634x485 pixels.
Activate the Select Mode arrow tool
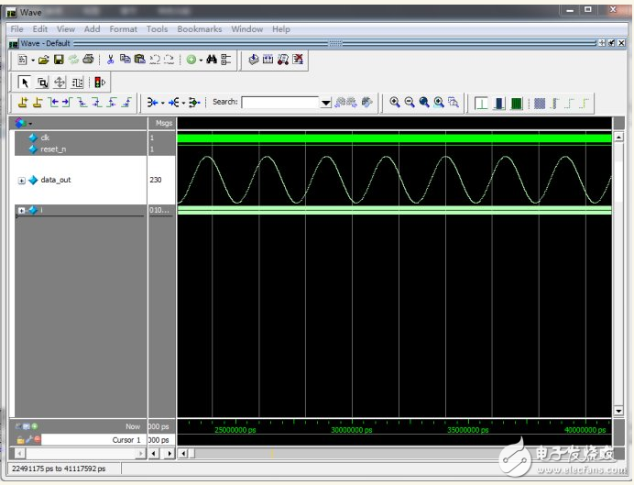(x=25, y=82)
